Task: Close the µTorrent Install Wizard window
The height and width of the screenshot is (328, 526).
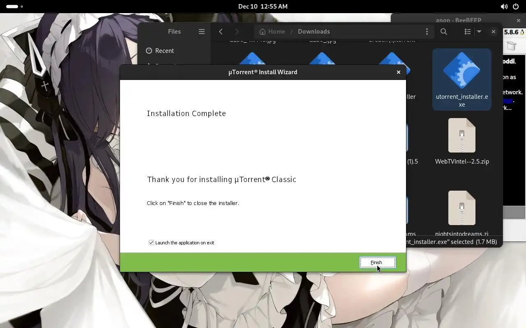Action: click(398, 72)
